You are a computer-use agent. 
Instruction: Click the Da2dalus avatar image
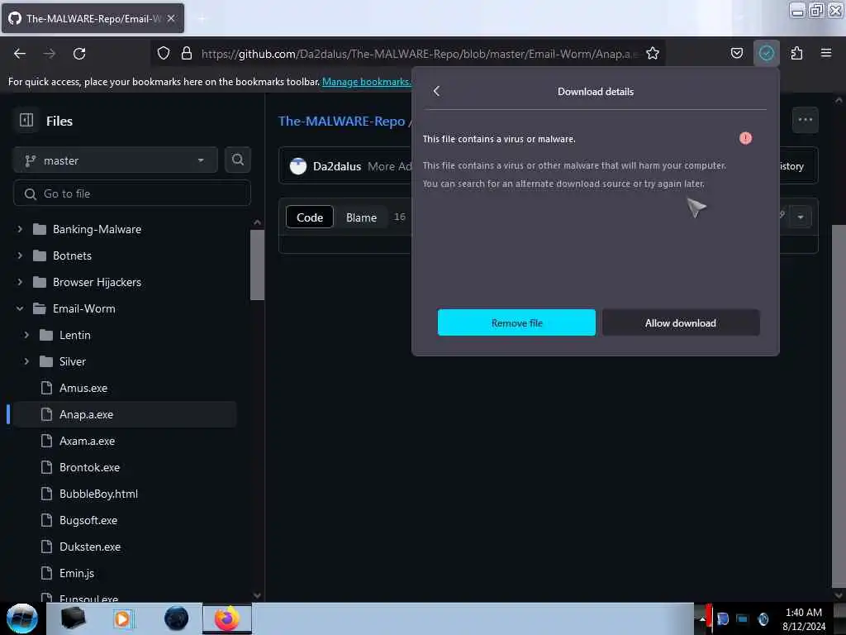tap(297, 165)
